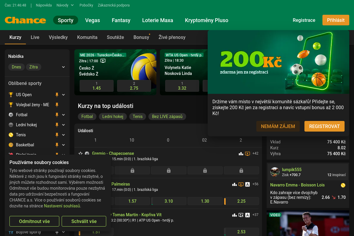The height and width of the screenshot is (236, 354).
Task: Expand the Nabídka date options chevron
Action: click(x=63, y=67)
